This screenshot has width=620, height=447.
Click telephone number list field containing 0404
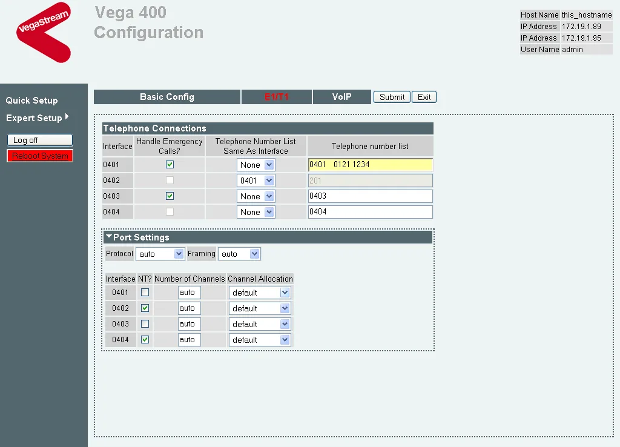pyautogui.click(x=371, y=212)
